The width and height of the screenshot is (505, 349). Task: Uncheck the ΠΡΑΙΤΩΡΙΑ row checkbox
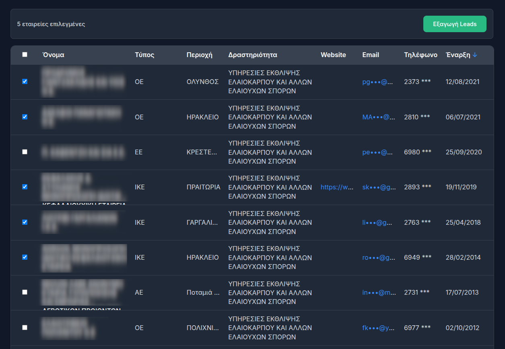pos(25,187)
